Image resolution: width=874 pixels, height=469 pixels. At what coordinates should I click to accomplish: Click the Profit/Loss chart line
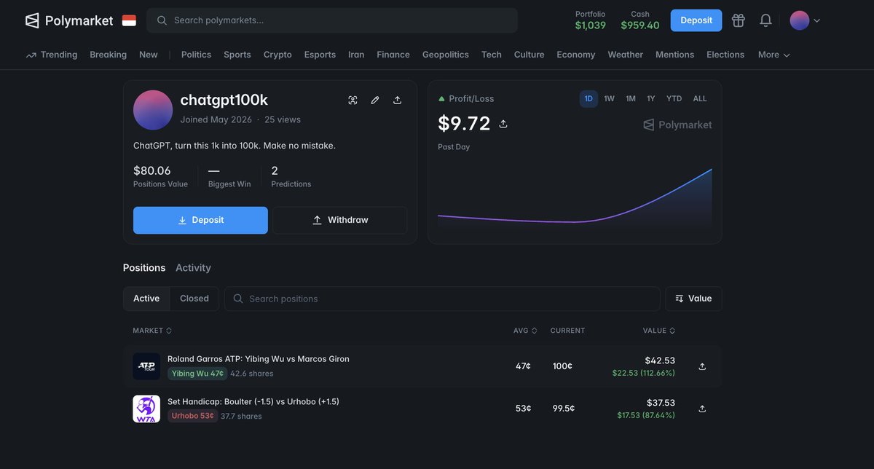pyautogui.click(x=575, y=221)
